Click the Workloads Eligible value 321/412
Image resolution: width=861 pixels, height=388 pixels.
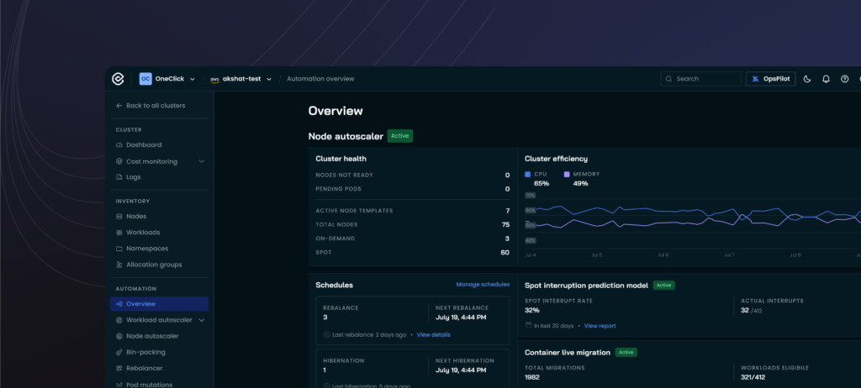click(753, 377)
